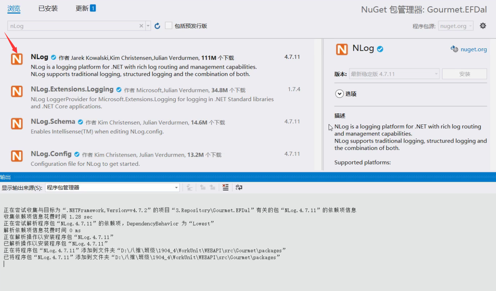Viewport: 496px width, 291px height.
Task: Go to next message in output
Action: click(x=212, y=188)
